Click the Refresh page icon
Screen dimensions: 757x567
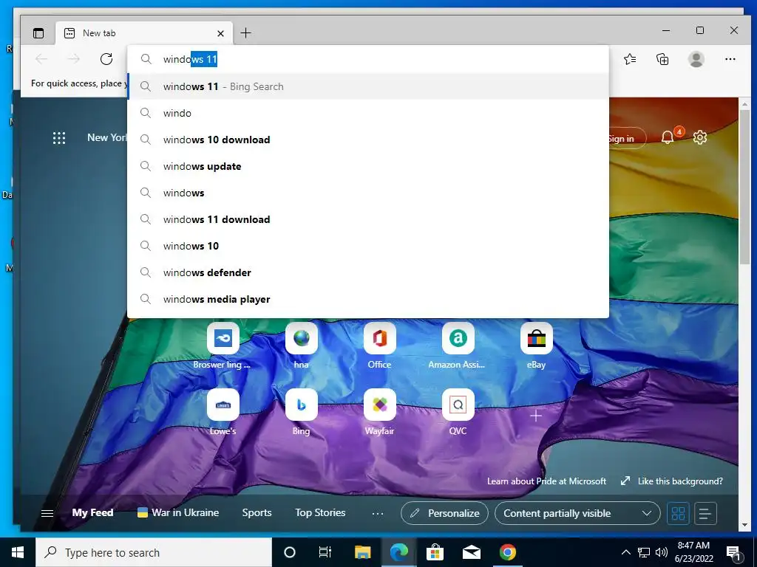(x=106, y=59)
